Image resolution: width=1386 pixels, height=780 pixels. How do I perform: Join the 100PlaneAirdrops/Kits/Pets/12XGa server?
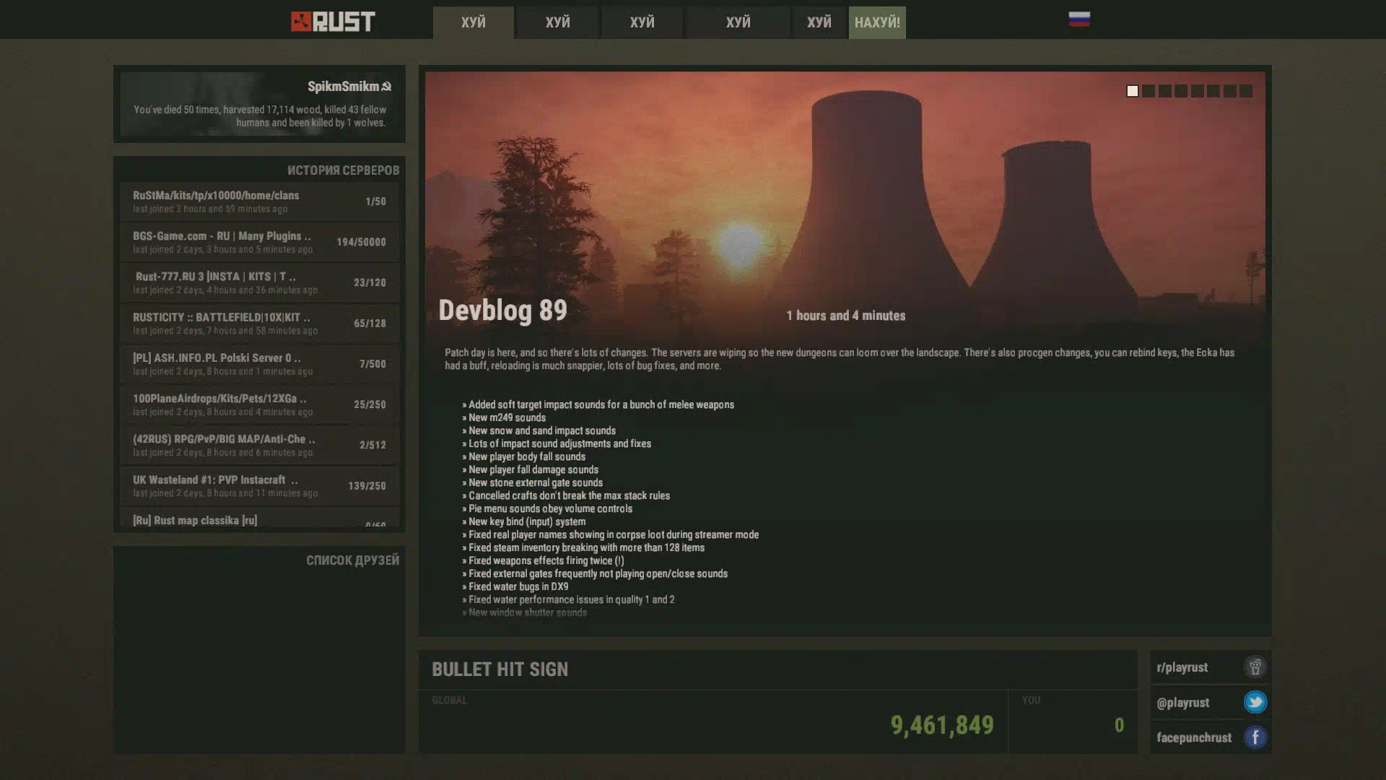click(x=259, y=404)
